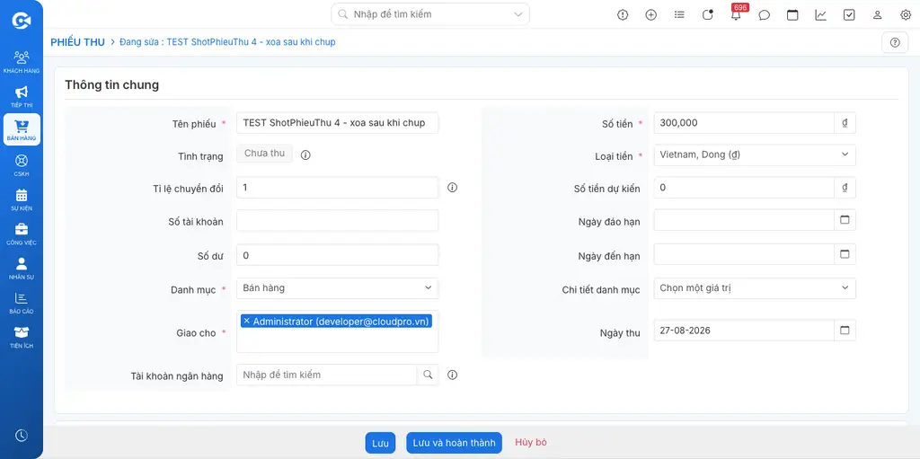The image size is (920, 459).
Task: Focus the Số tiền input with 300,000
Action: [744, 123]
